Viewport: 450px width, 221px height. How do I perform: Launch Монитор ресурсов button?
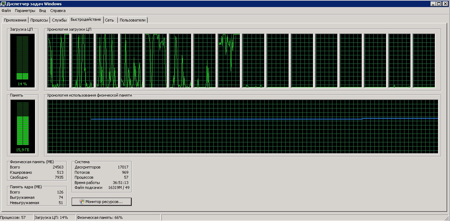point(102,202)
